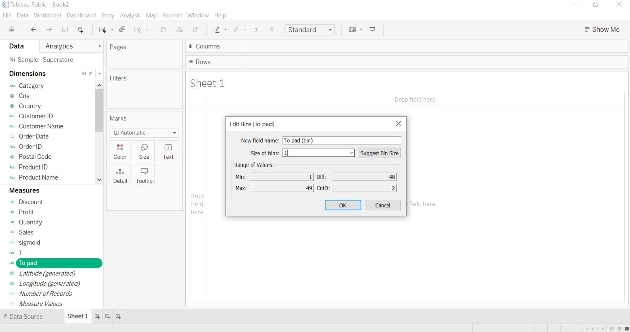Click the Add New Data Source icon

[80, 30]
